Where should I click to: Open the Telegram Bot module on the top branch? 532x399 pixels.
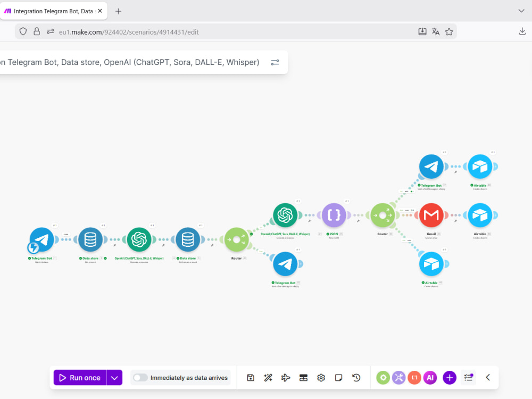(431, 167)
